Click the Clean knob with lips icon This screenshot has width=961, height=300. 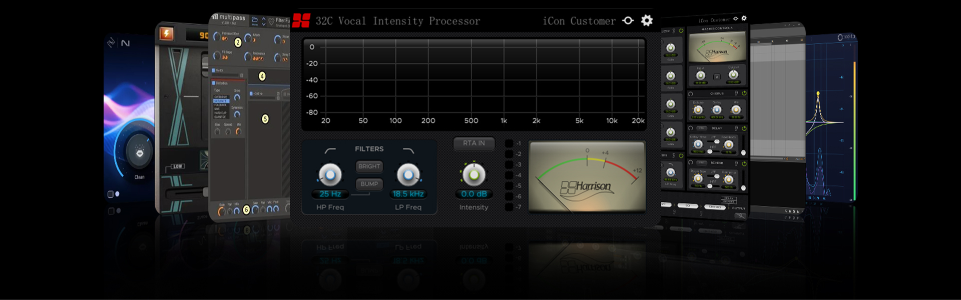(x=140, y=152)
